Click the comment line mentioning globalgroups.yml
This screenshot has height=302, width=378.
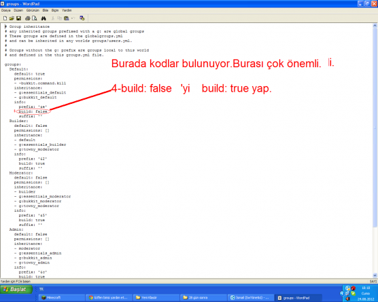point(64,36)
